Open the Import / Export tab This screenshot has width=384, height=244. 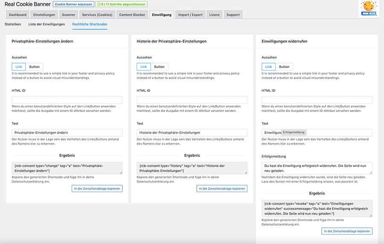(x=190, y=15)
